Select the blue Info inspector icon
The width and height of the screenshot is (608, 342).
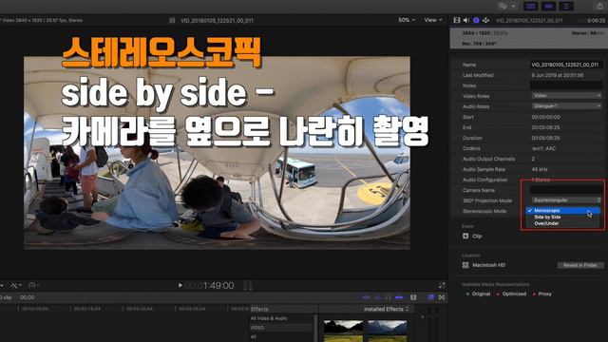(476, 20)
